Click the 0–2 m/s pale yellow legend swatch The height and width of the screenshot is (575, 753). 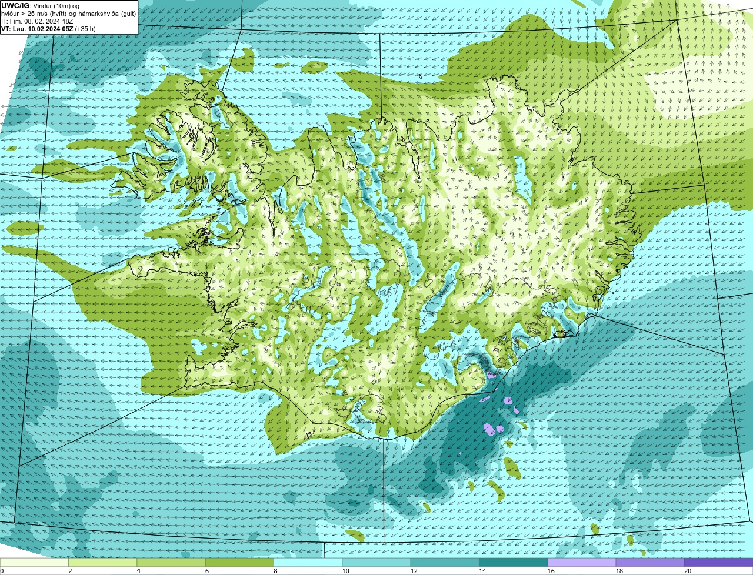tap(34, 562)
